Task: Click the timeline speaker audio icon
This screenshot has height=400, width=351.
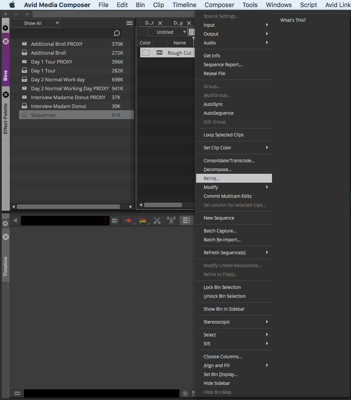Action: [15, 220]
